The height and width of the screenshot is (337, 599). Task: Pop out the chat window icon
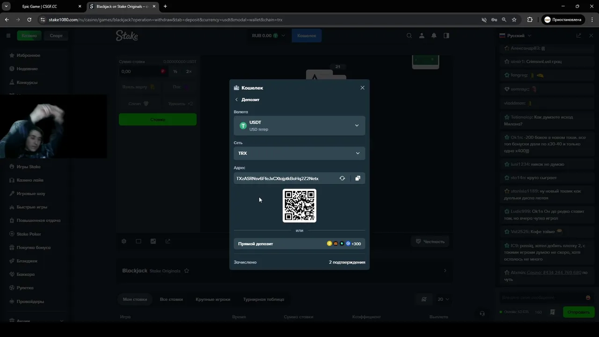coord(578,36)
